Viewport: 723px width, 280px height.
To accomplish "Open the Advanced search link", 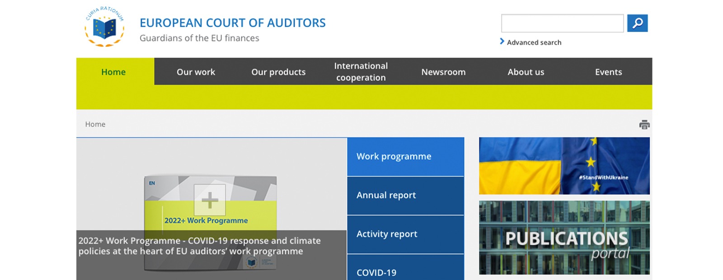I will 534,42.
